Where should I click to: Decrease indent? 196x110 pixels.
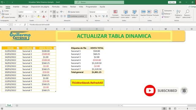pyautogui.click(x=61, y=16)
